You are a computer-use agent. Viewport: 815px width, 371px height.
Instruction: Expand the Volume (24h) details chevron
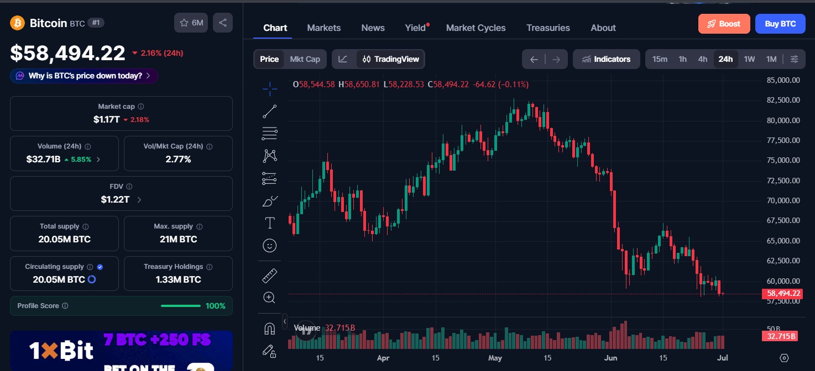click(98, 160)
